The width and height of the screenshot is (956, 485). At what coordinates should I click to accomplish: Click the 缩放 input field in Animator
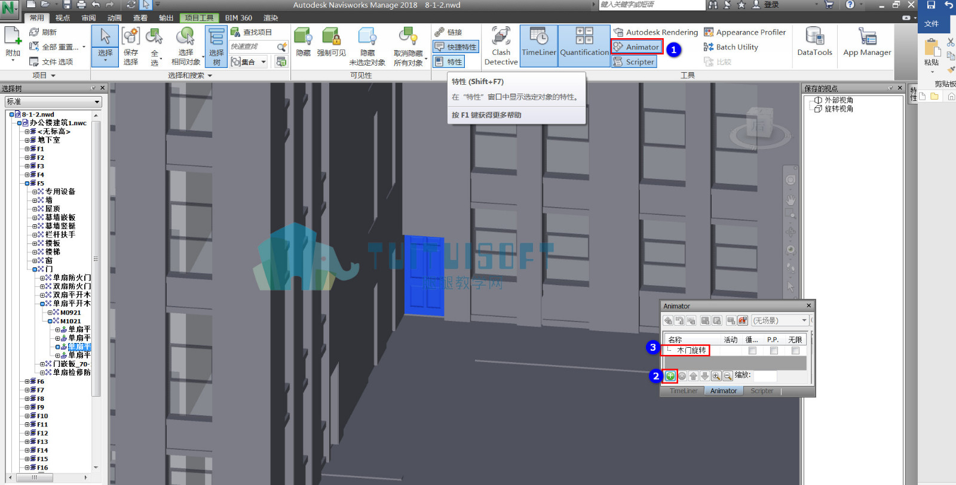(765, 376)
